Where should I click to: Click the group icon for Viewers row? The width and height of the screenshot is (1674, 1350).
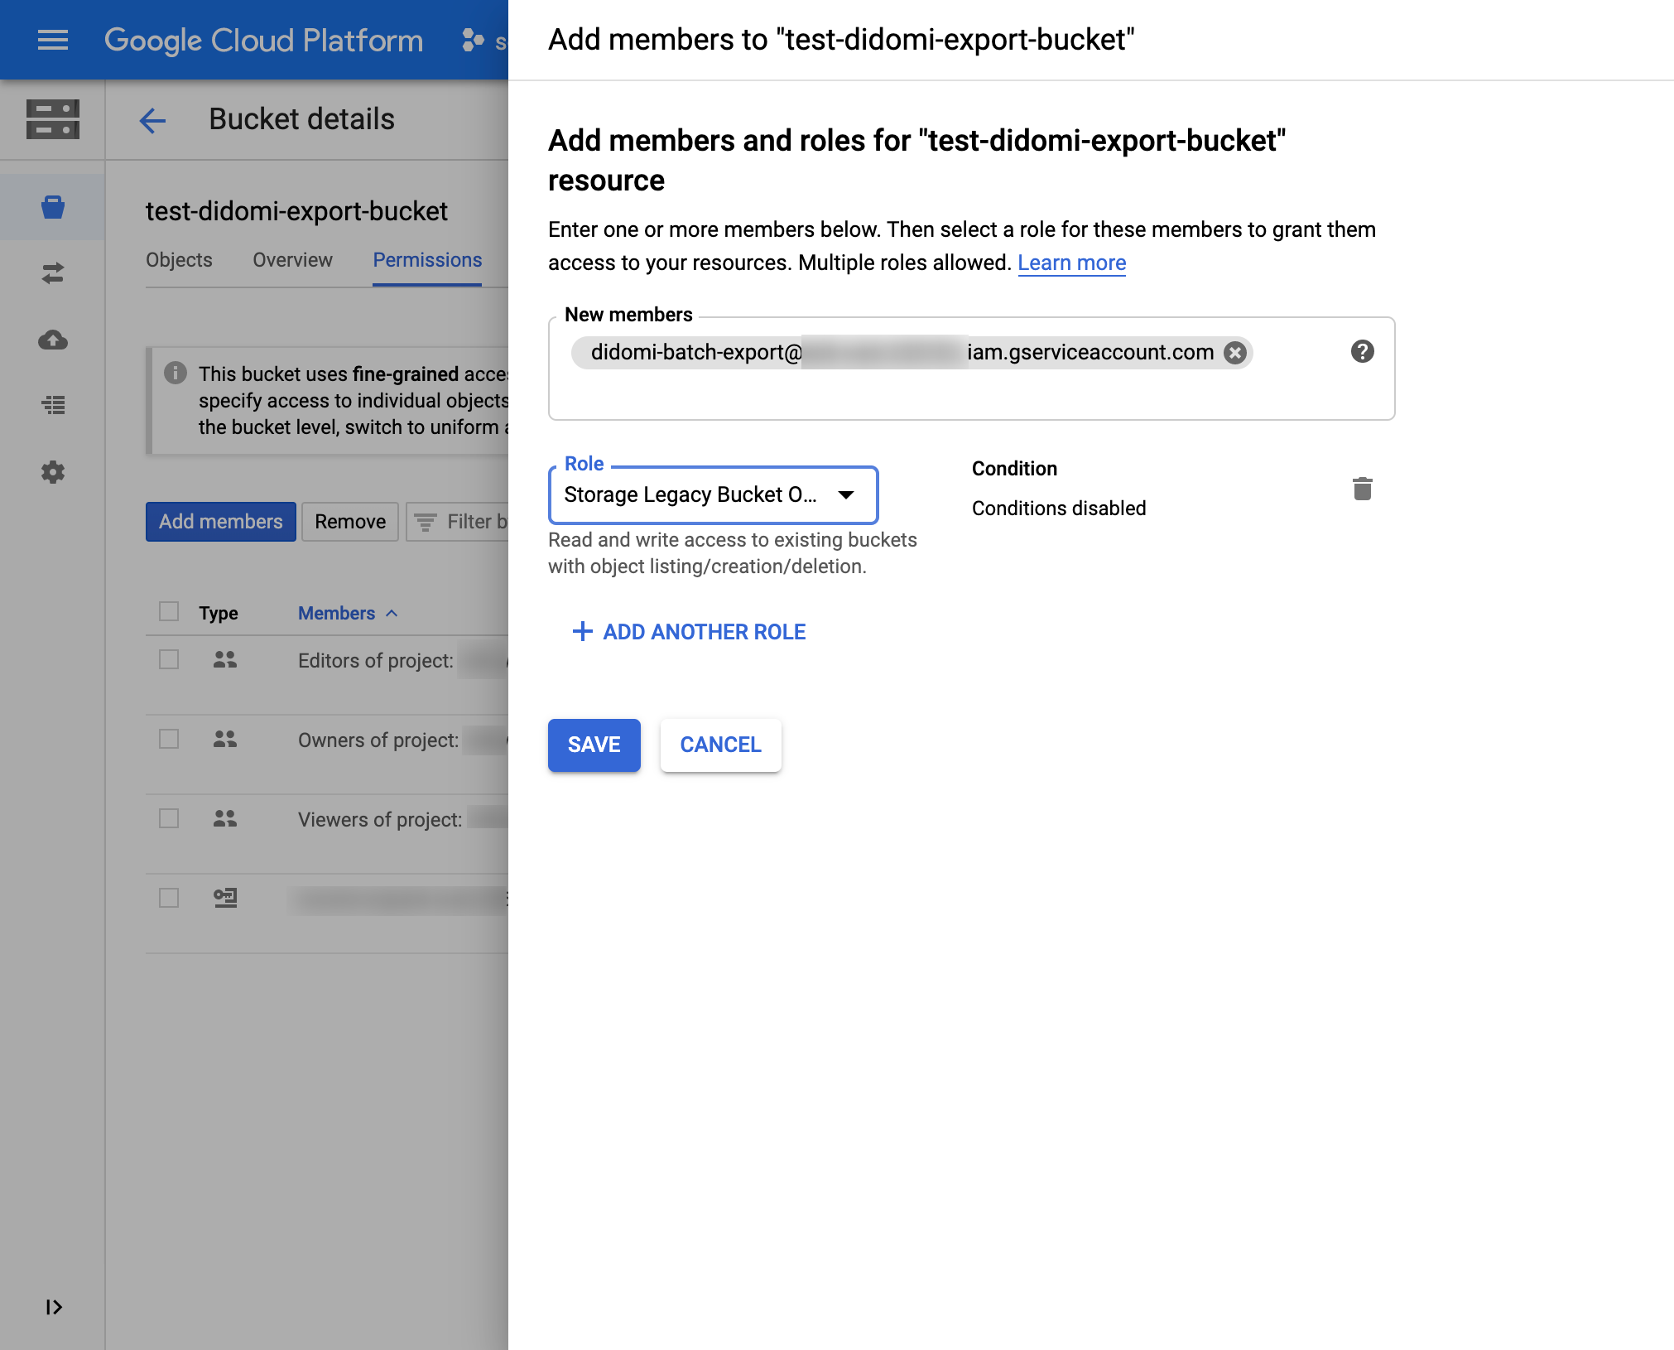pos(225,818)
